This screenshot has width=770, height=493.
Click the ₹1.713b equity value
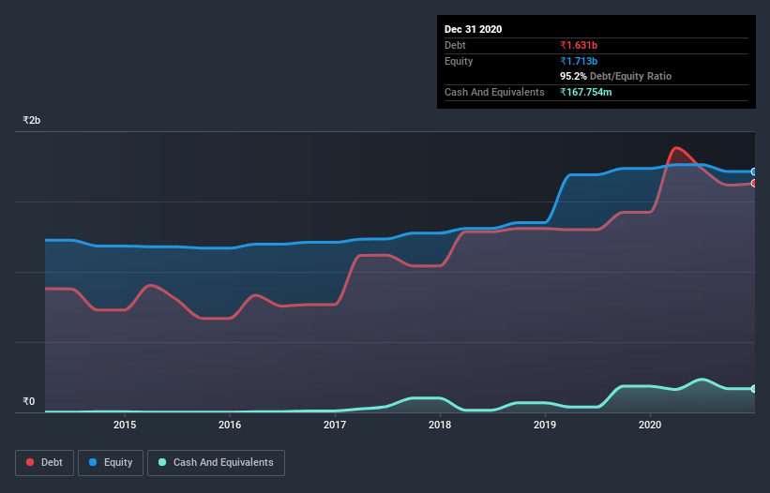click(x=579, y=61)
